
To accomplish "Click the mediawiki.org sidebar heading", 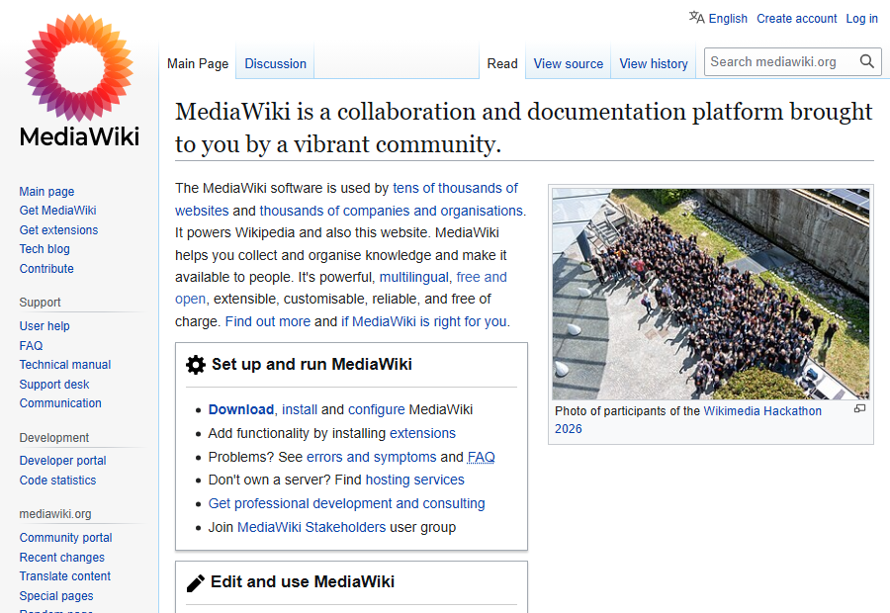I will (x=55, y=514).
